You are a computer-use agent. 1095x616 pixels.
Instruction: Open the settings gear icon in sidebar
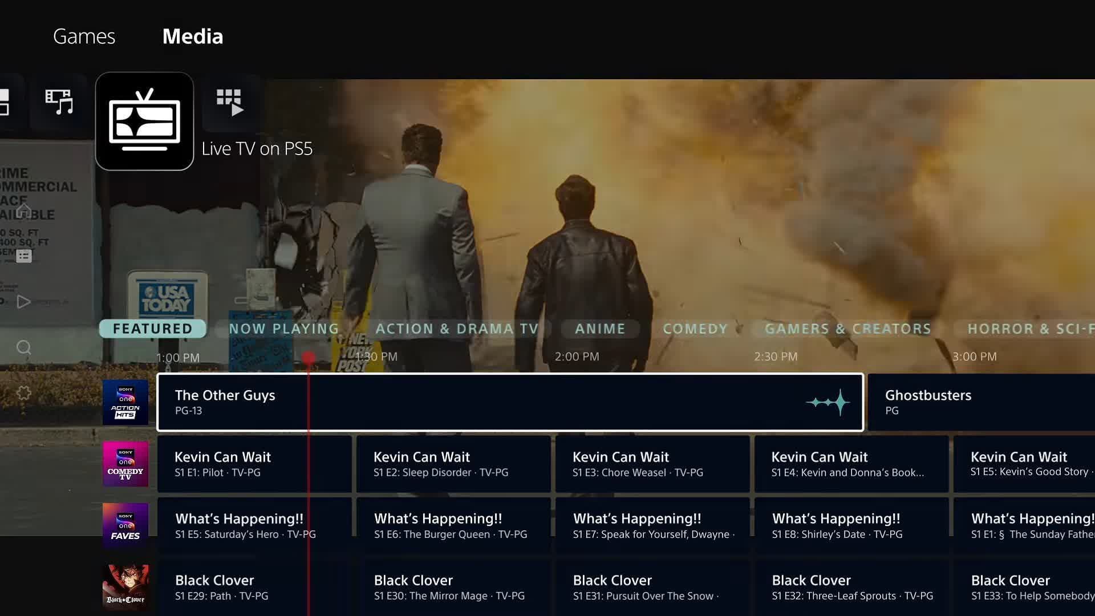click(x=23, y=392)
